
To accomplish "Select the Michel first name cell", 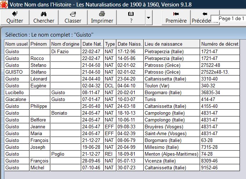I will (40, 168).
